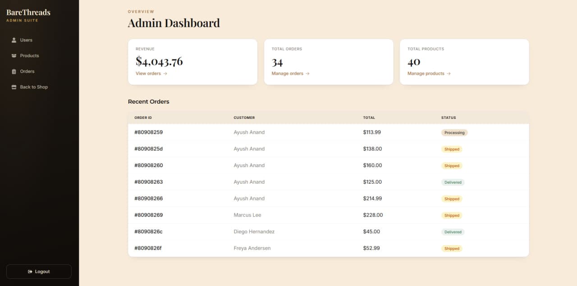Click the $45.00 total
The height and width of the screenshot is (286, 577).
371,232
